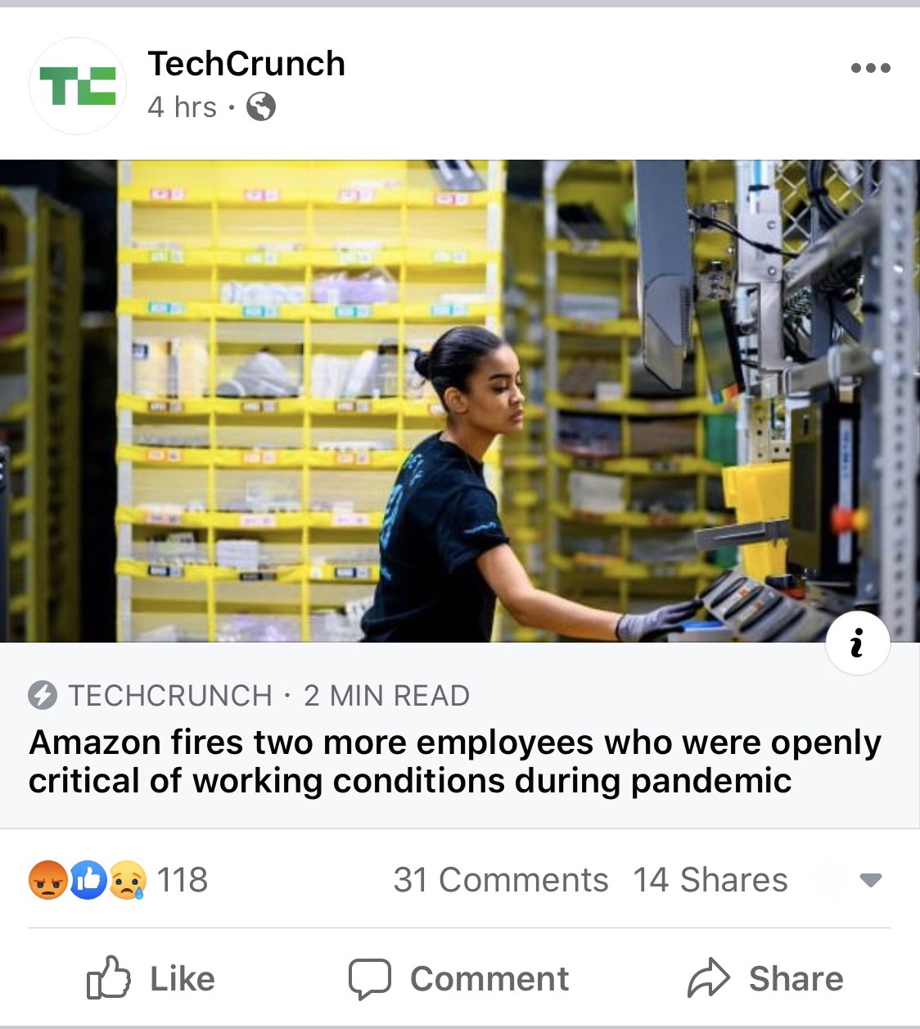Click the Share arrow icon
920x1029 pixels.
tap(708, 977)
